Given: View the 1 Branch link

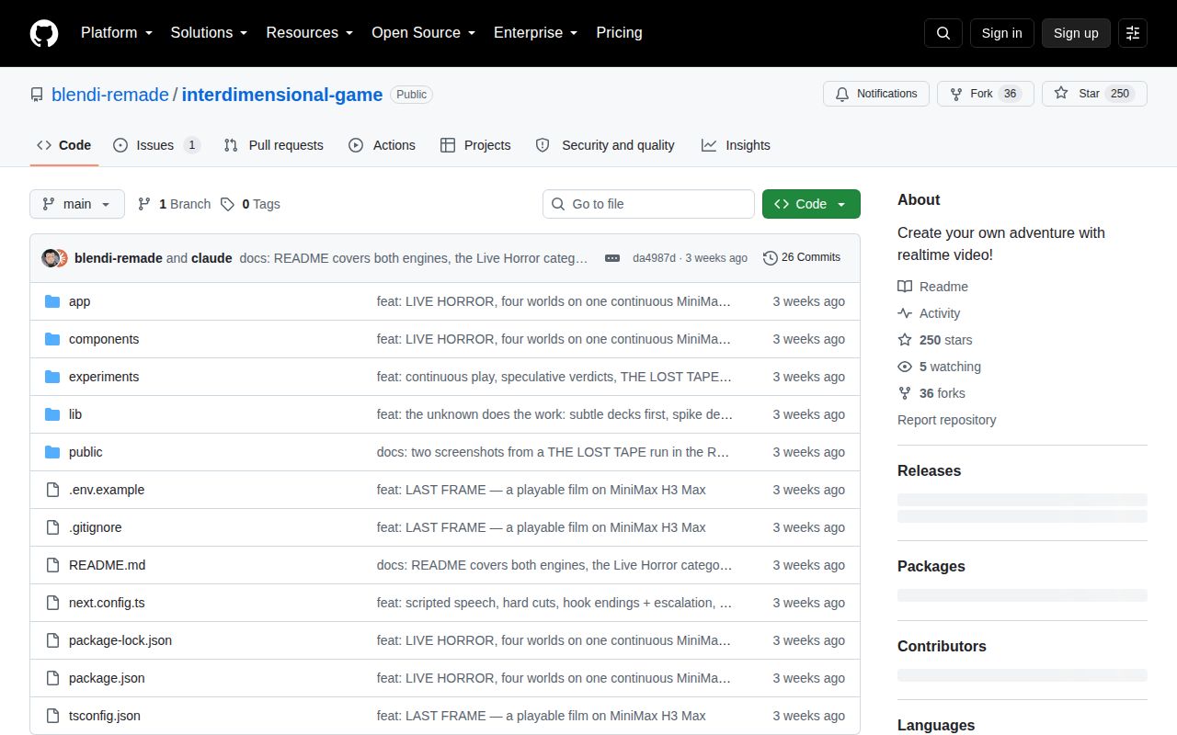Looking at the screenshot, I should point(175,204).
